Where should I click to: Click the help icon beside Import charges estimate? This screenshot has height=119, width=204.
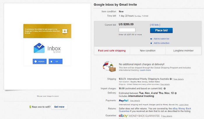(165, 89)
